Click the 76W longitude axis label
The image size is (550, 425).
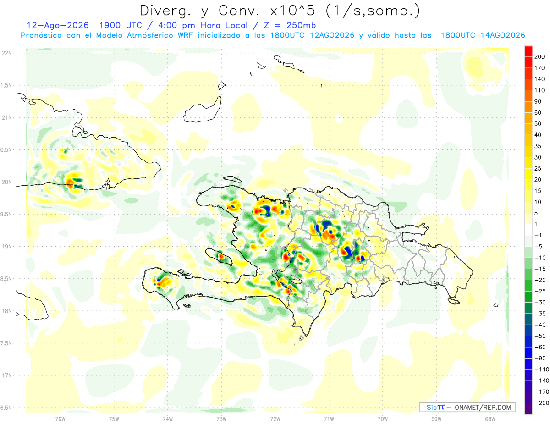(x=60, y=419)
